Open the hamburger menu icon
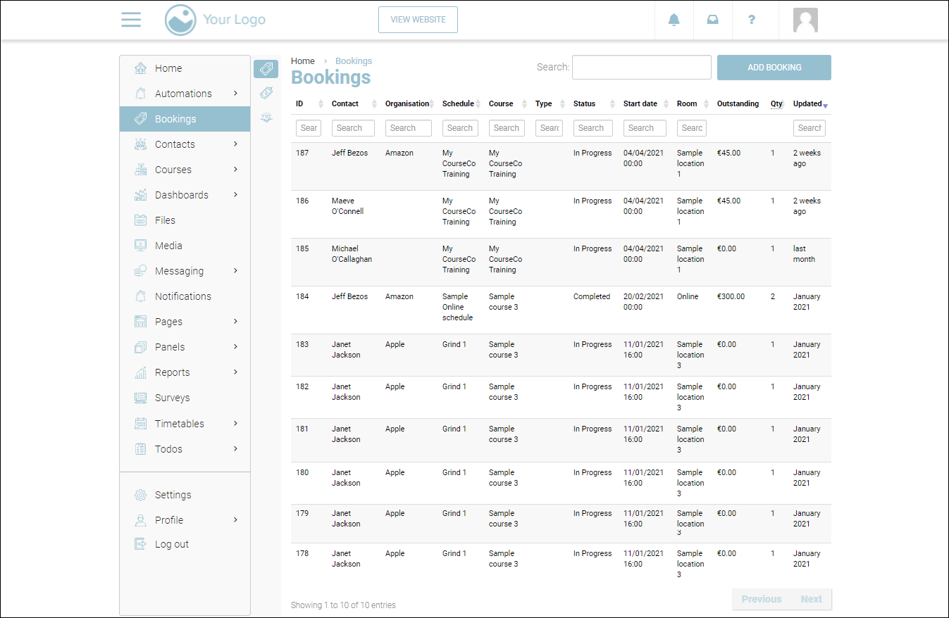Screen dimensions: 949x618 (x=131, y=20)
